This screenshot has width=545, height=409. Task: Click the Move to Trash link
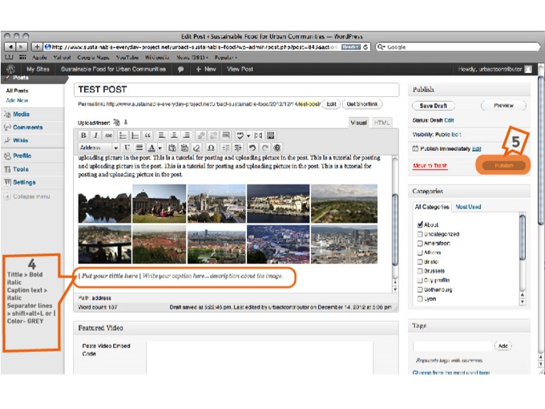430,165
